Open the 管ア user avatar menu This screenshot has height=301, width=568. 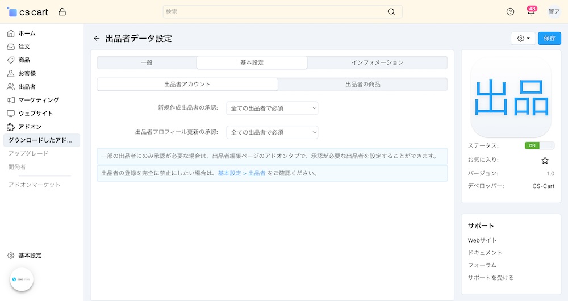[554, 12]
